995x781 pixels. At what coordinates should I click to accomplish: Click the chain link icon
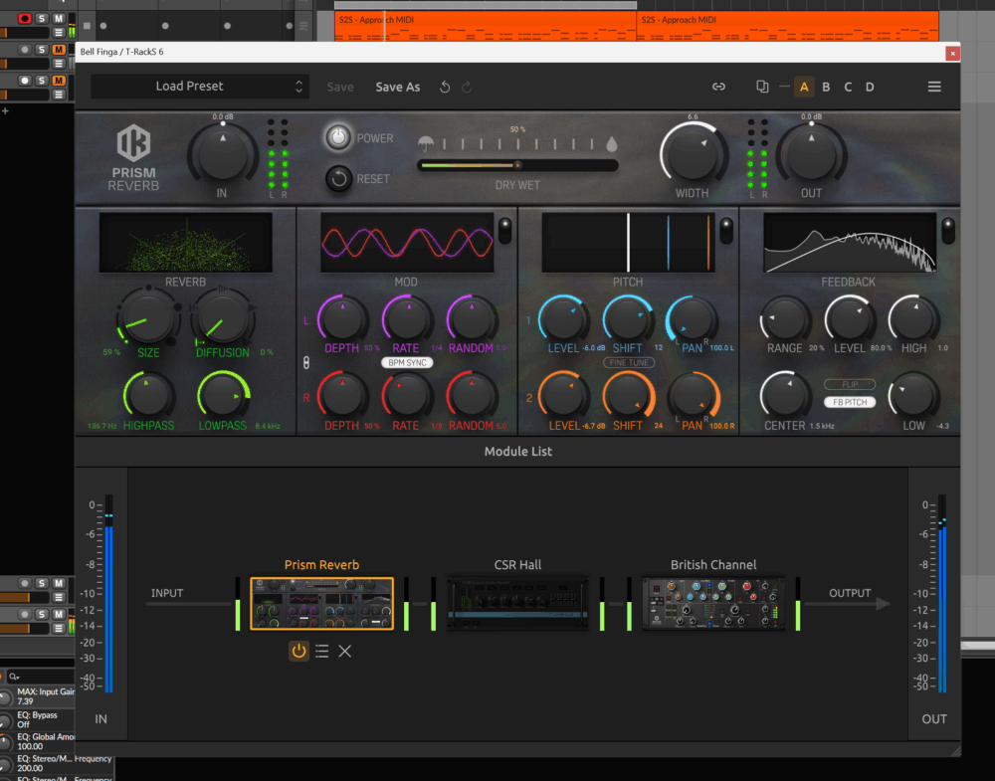[x=718, y=87]
